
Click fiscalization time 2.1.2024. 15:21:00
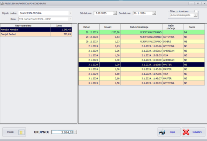click(141, 60)
